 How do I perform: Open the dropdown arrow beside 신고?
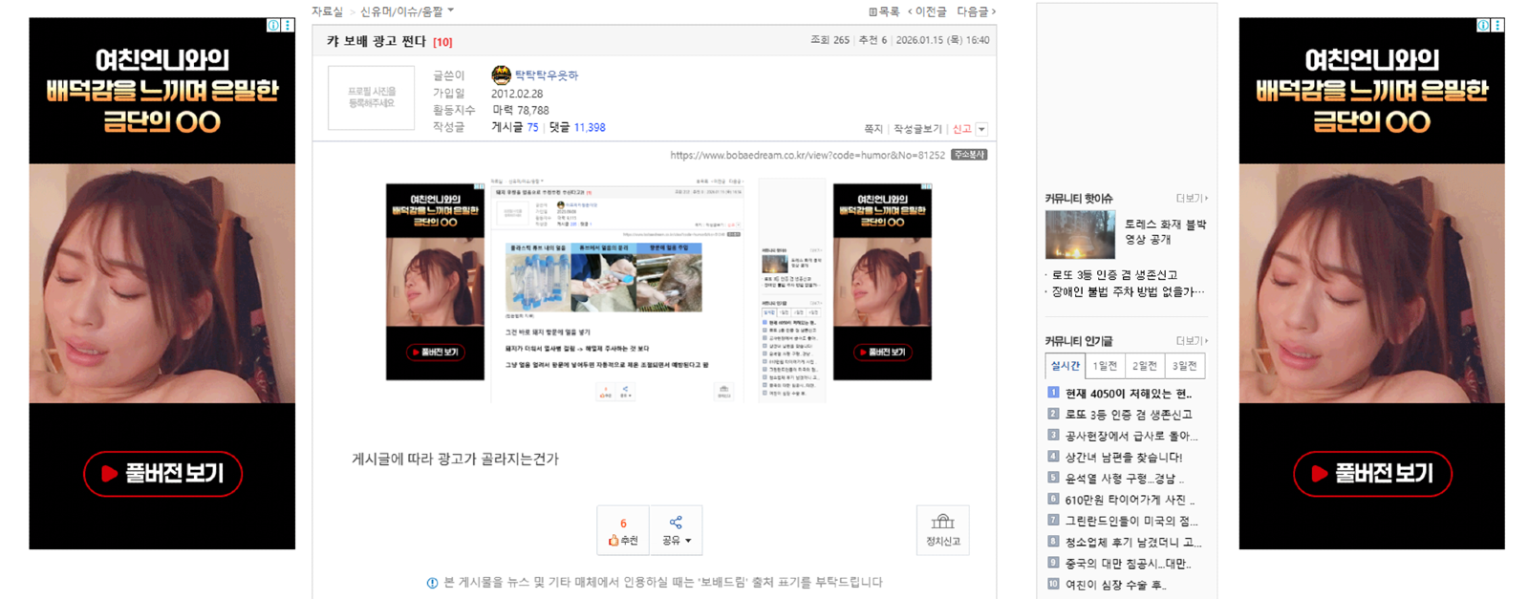pyautogui.click(x=981, y=129)
